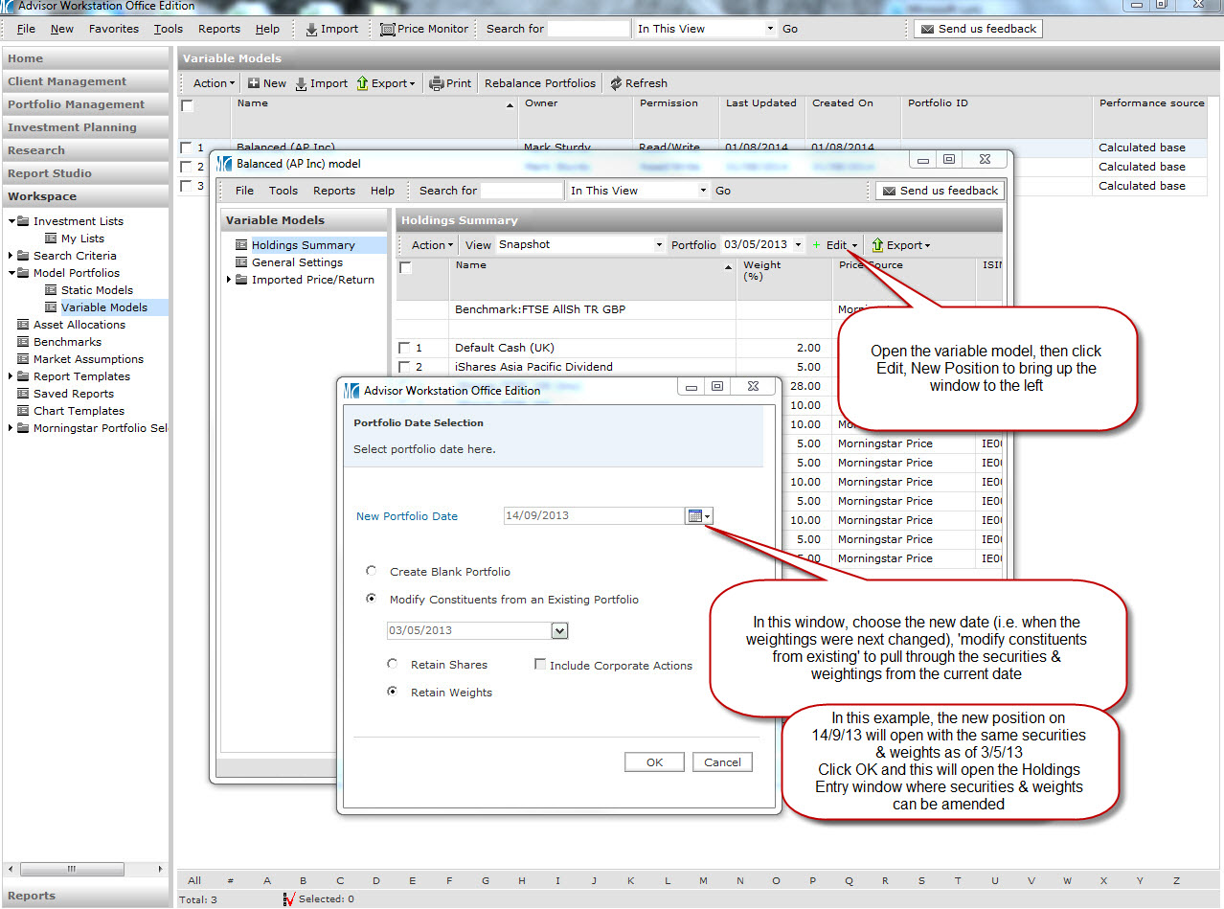This screenshot has height=909, width=1224.
Task: Open the Favorites menu in the main menu bar
Action: coord(113,29)
